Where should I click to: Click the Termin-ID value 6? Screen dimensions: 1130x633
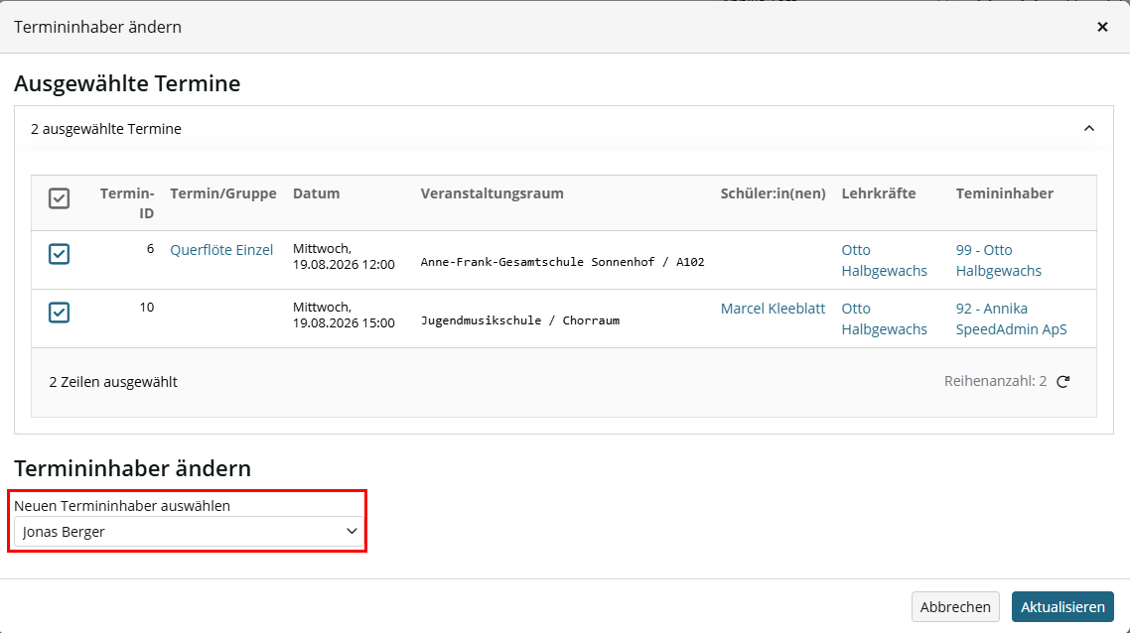pyautogui.click(x=150, y=249)
